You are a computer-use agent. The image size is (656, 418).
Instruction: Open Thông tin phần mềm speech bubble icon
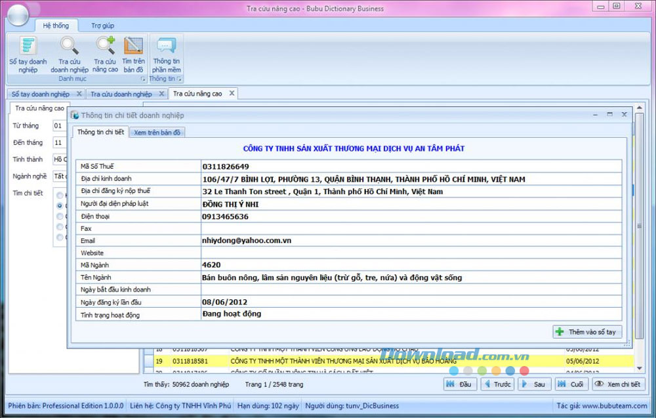click(x=166, y=54)
